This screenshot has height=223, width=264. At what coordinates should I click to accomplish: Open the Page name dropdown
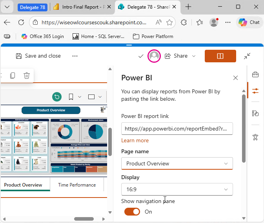pyautogui.click(x=177, y=163)
